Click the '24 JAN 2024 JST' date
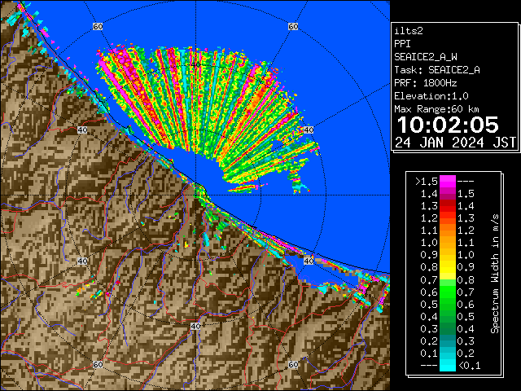Screen dimensions: 521x391 tap(456, 143)
